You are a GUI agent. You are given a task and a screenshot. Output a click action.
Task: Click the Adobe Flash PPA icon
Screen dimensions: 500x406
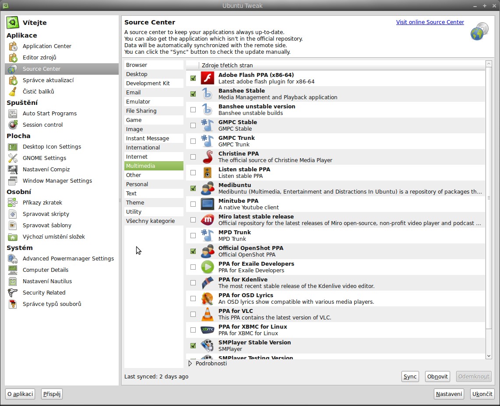tap(207, 78)
